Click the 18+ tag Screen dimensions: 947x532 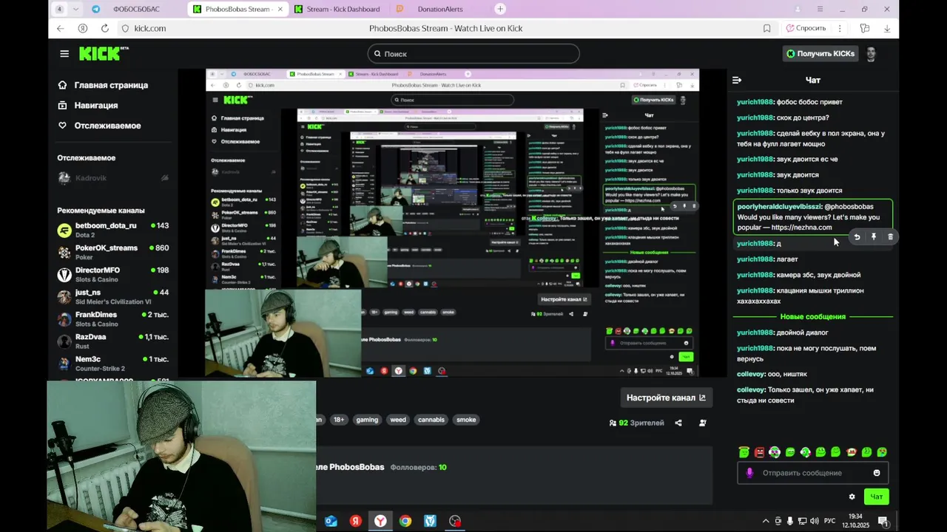pyautogui.click(x=339, y=420)
